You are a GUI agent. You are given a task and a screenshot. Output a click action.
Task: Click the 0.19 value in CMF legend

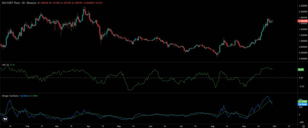tap(12, 65)
